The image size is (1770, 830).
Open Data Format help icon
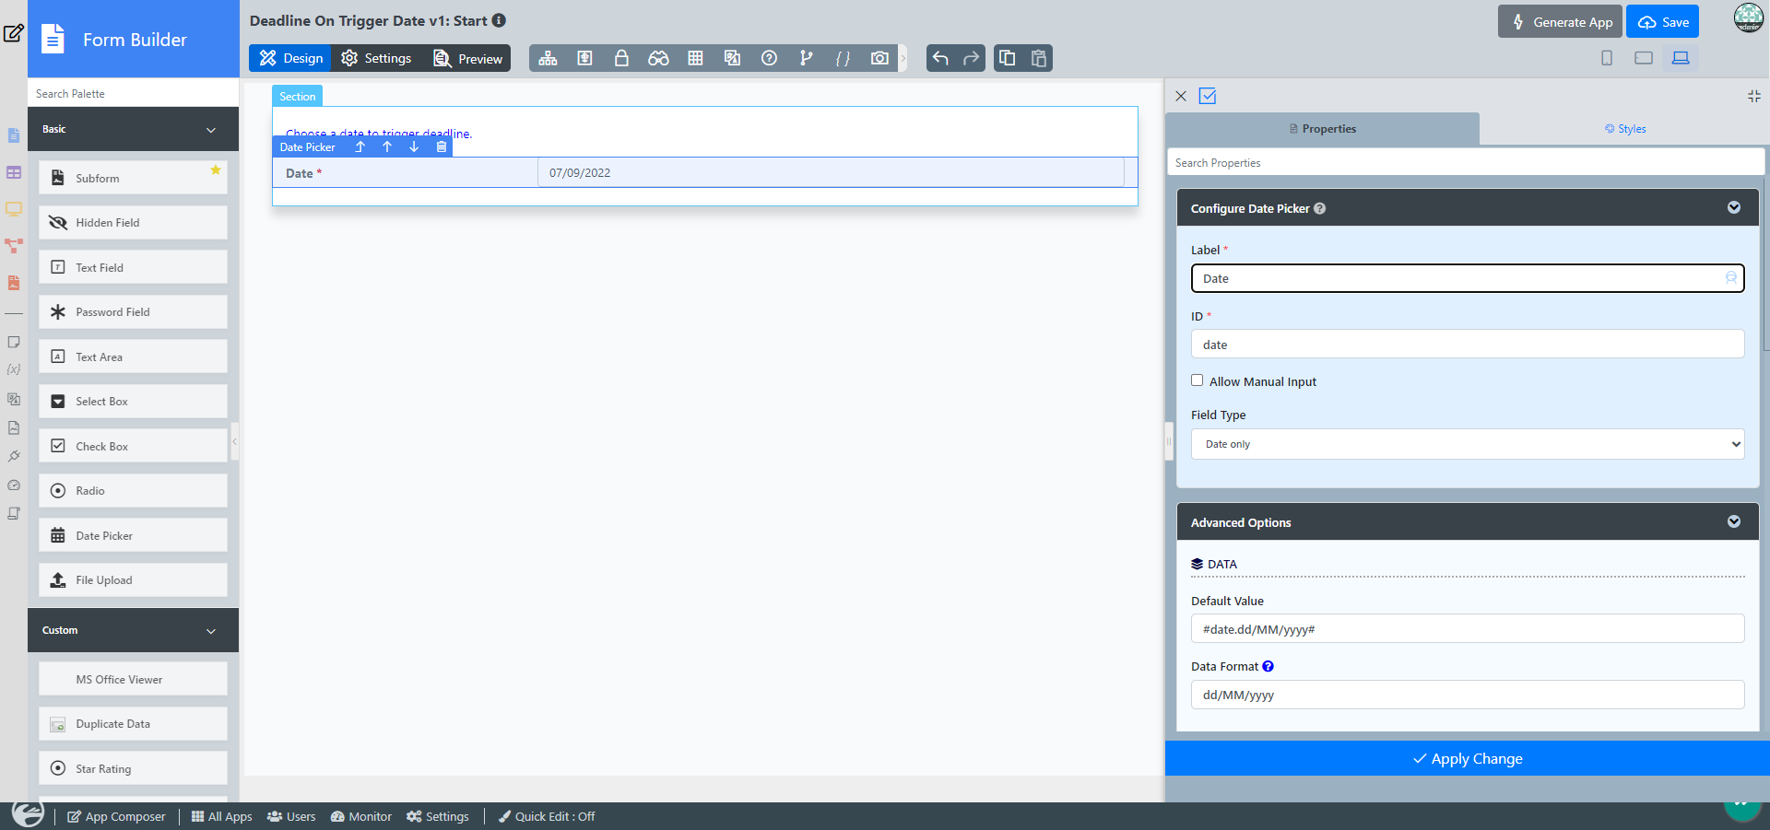[1268, 666]
